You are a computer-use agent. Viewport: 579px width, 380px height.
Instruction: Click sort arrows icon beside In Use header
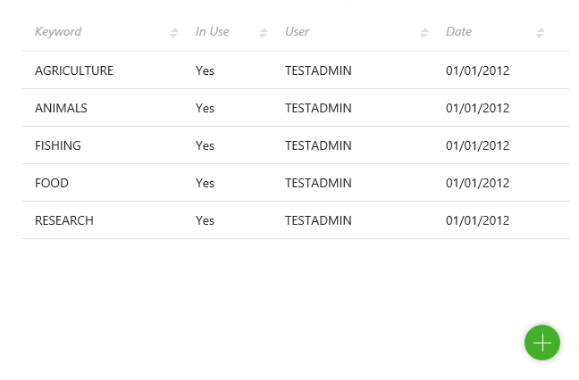click(x=263, y=33)
